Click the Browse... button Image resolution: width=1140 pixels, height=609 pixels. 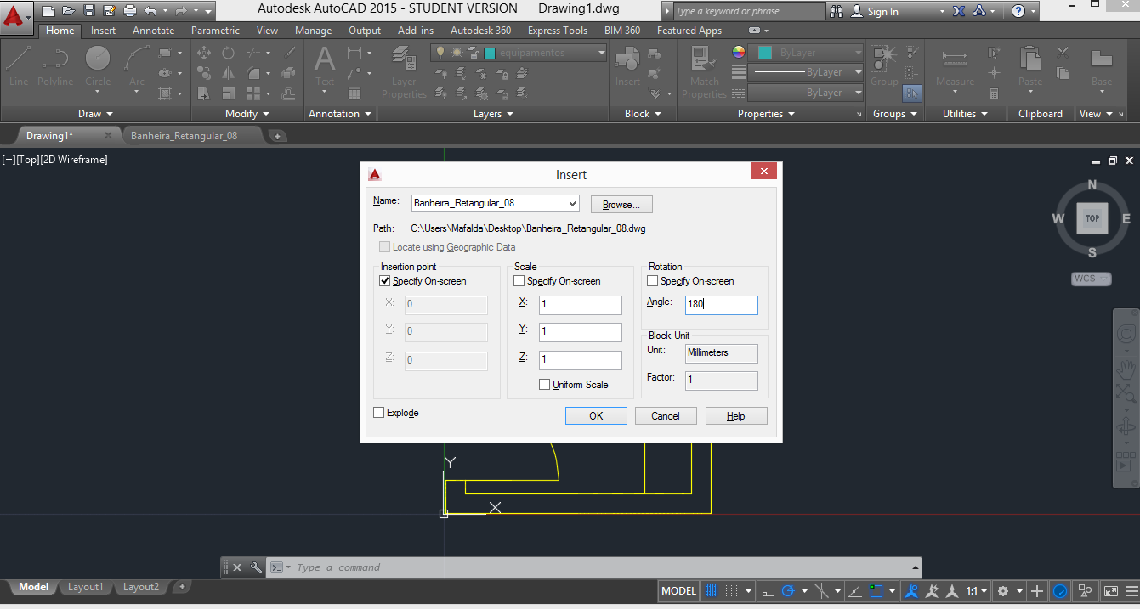tap(621, 205)
